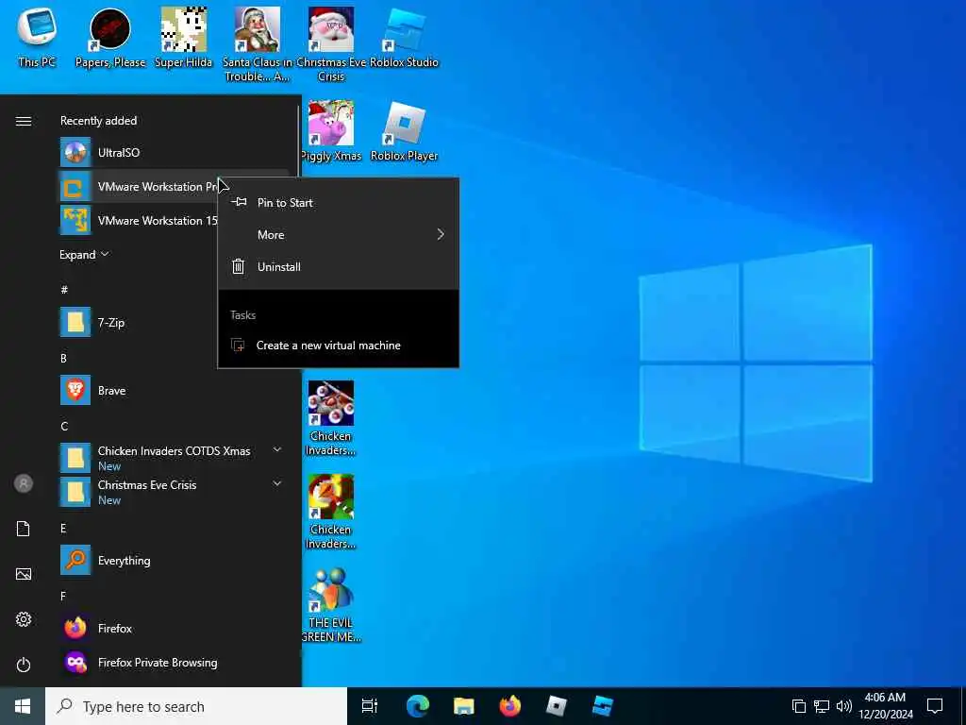Launch Microsoft Edge from taskbar
The height and width of the screenshot is (725, 966).
tap(417, 706)
